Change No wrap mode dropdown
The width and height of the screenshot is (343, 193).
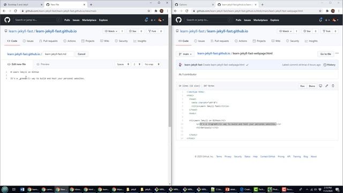152,64
